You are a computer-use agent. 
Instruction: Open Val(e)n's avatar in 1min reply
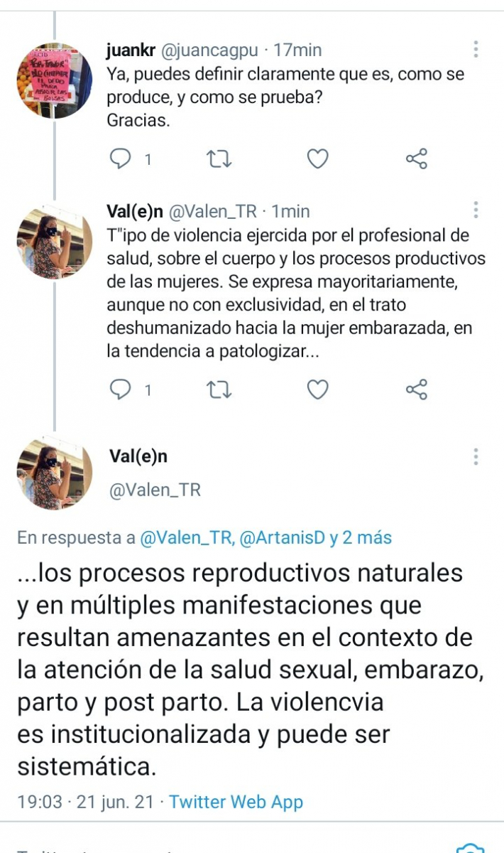55,241
